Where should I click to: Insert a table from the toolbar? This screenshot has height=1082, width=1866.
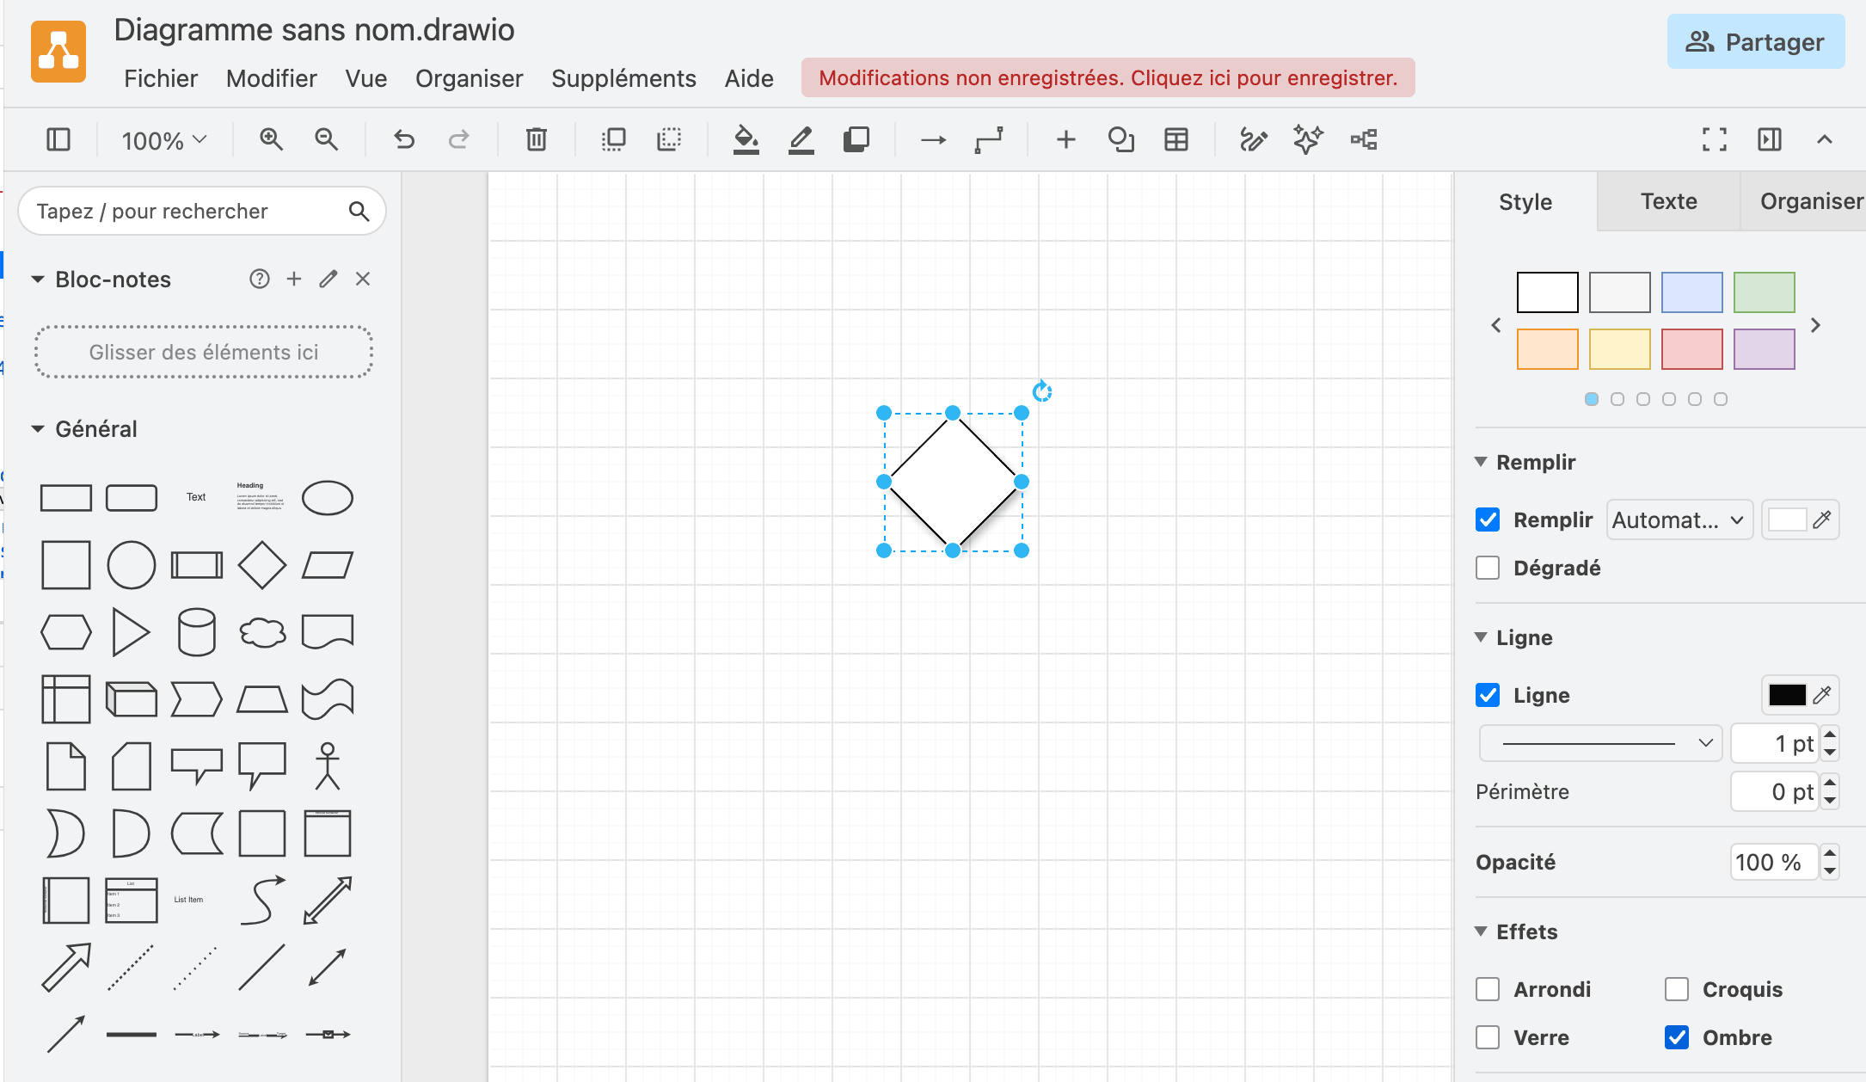click(1176, 139)
